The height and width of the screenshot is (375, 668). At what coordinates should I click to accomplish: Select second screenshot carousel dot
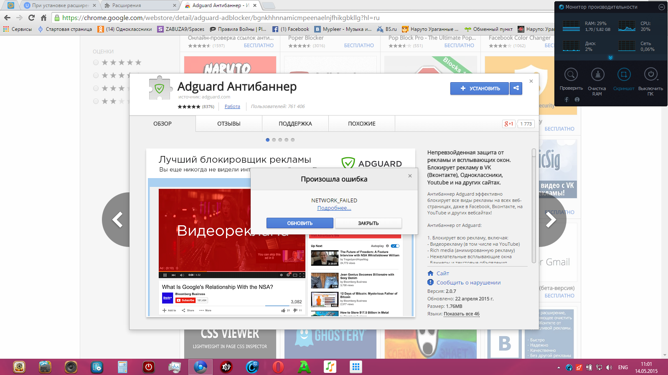(274, 140)
